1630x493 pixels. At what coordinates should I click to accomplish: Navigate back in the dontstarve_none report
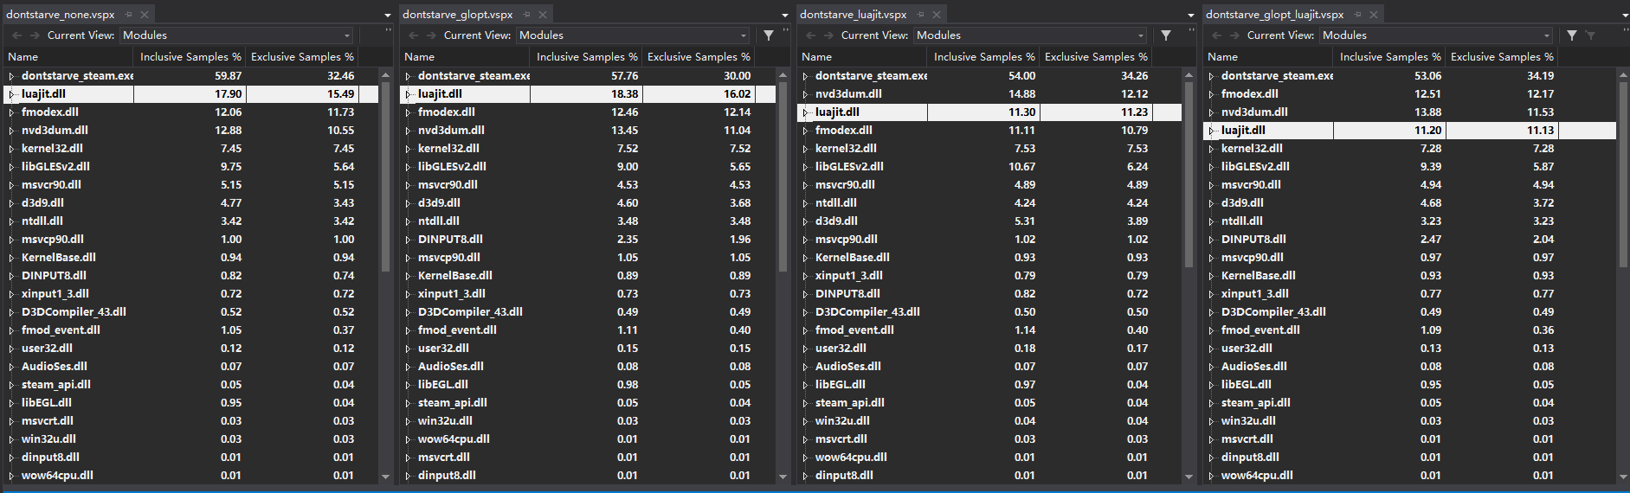tap(16, 35)
